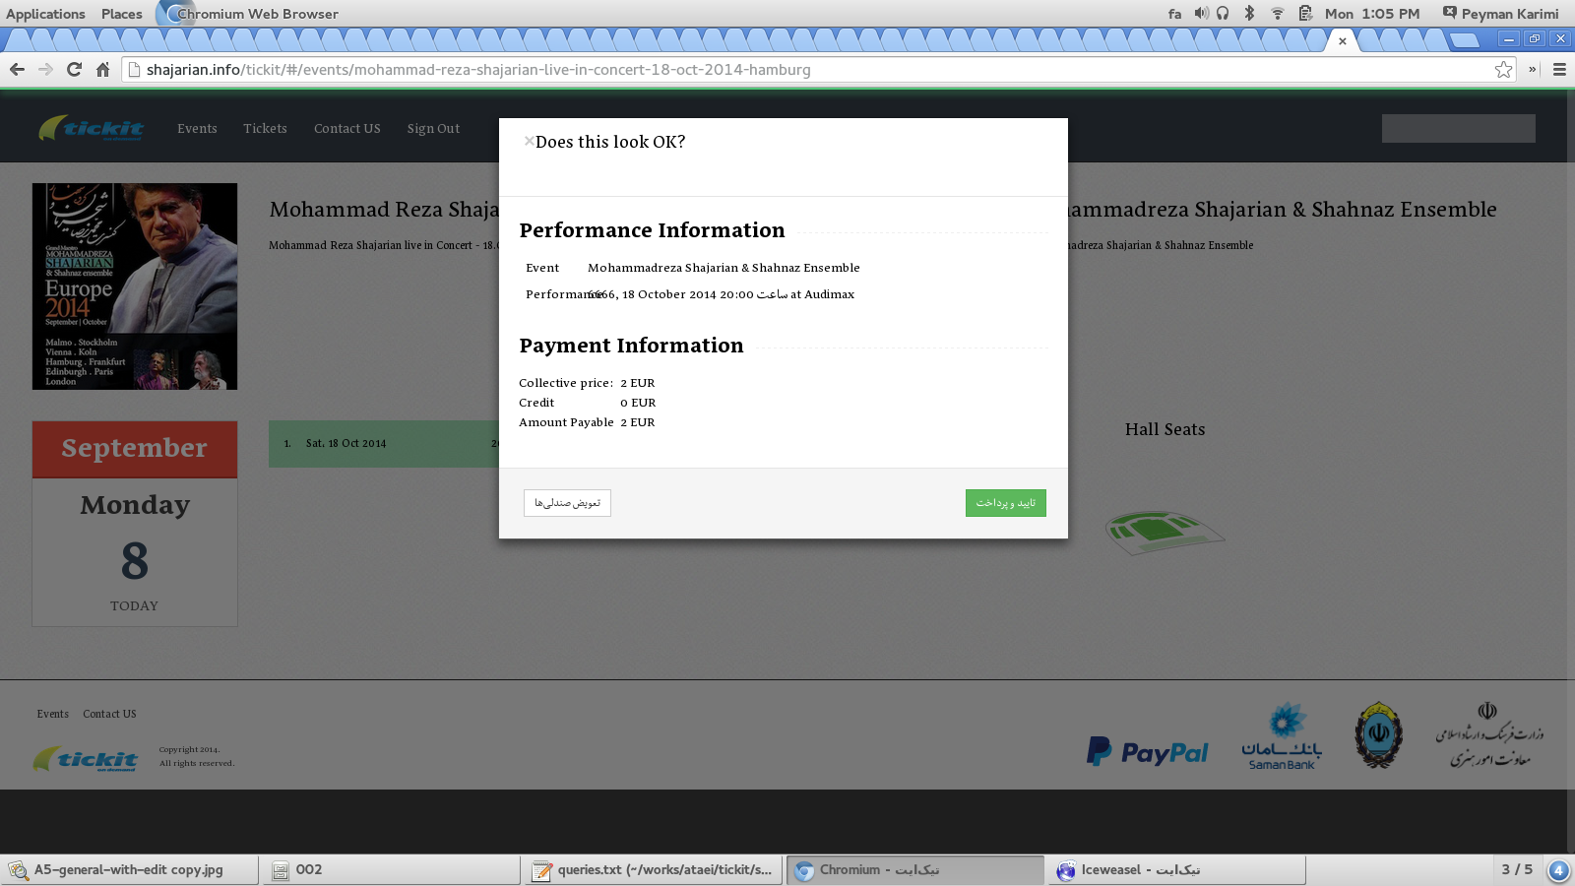Open the volume speaker icon
The width and height of the screenshot is (1575, 886).
pos(1201,13)
